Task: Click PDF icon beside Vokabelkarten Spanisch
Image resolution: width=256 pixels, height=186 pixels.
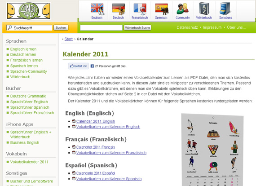Action: pyautogui.click(x=74, y=178)
